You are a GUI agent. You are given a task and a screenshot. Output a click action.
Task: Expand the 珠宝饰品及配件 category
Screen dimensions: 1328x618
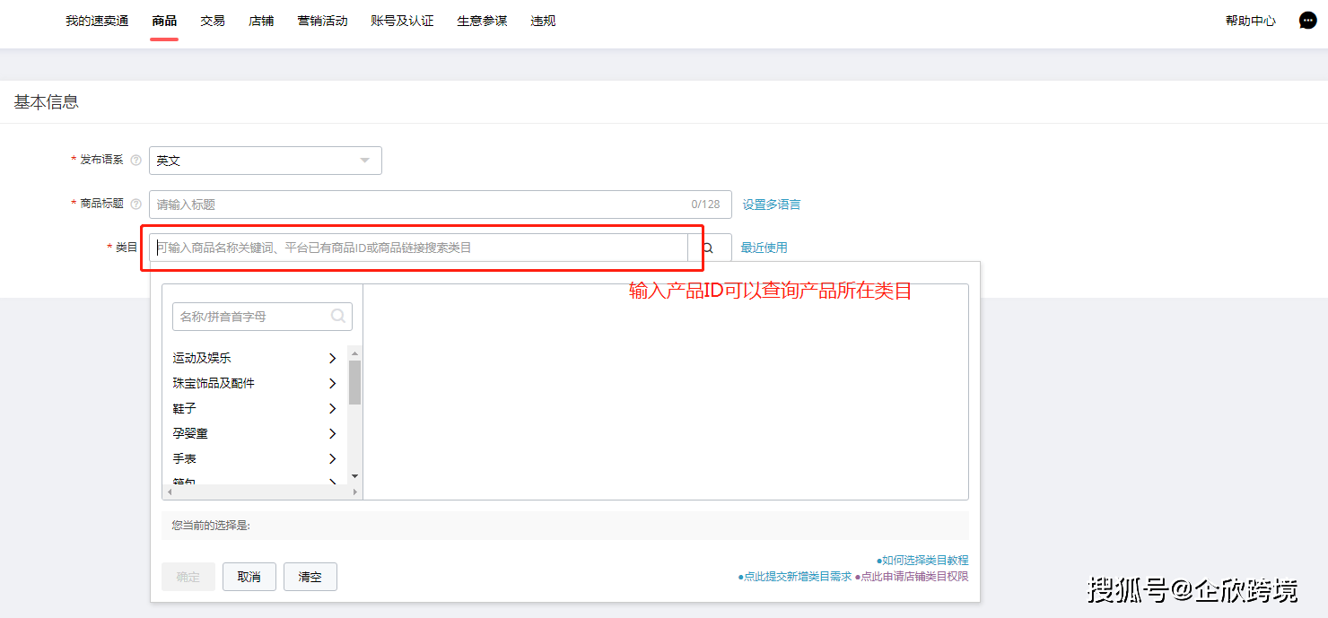click(332, 383)
